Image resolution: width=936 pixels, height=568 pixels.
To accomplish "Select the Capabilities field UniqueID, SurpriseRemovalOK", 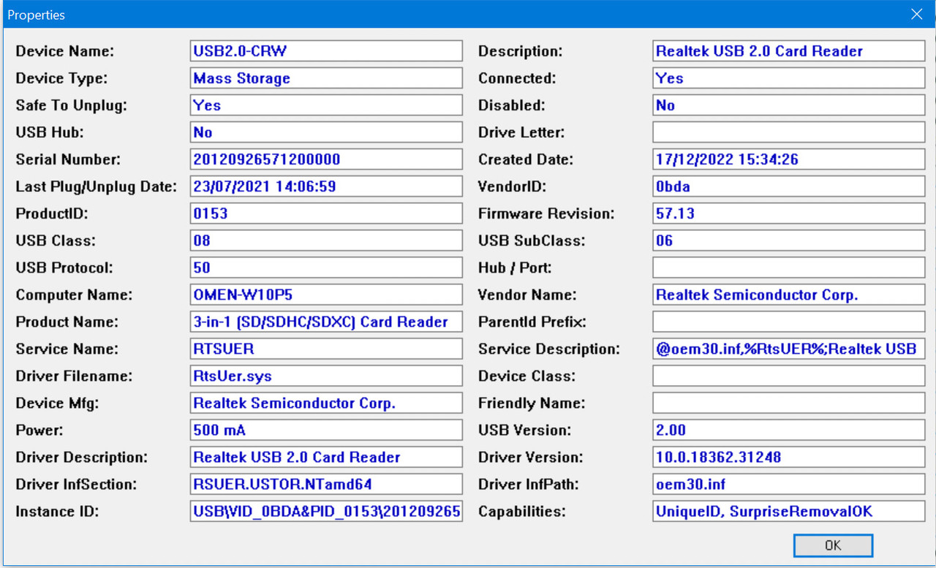I will [x=789, y=511].
